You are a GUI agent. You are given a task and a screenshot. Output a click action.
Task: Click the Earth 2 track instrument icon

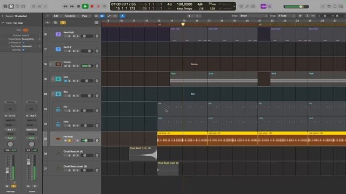point(58,49)
